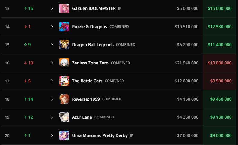238x145 pixels.
Task: Click the Dragon Ball Legends game name
Action: tap(93, 45)
